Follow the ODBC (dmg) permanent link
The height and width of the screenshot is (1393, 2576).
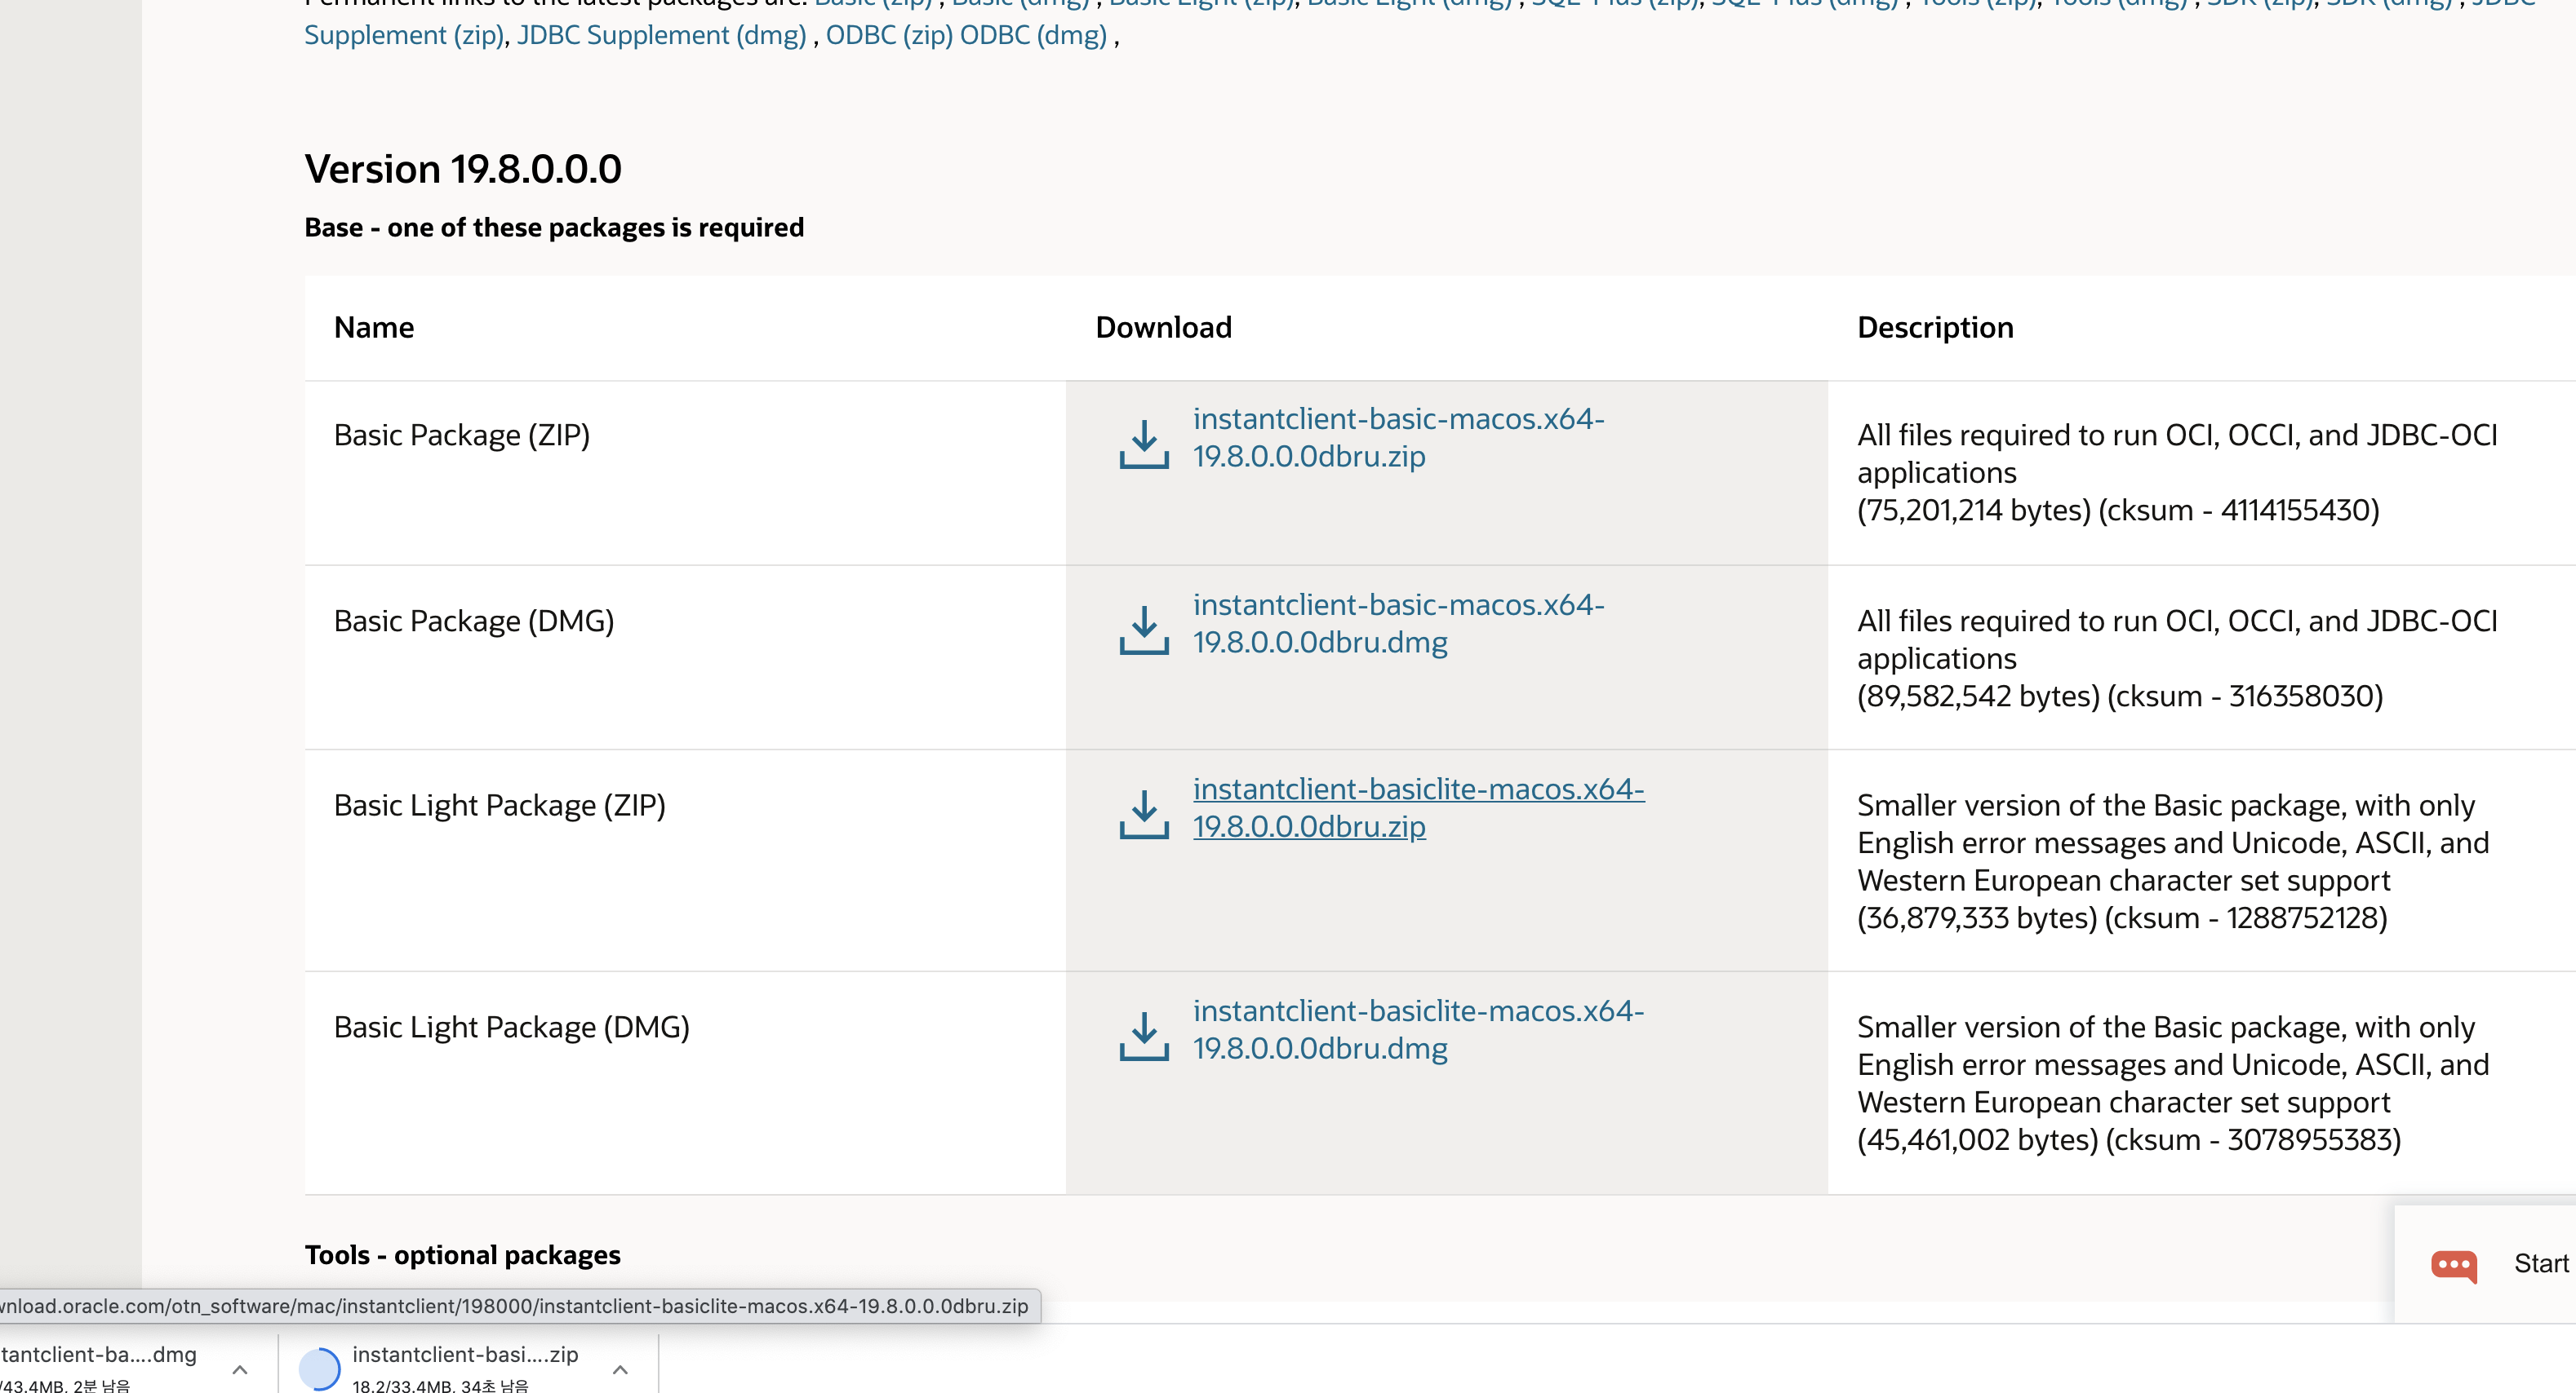pos(1033,35)
